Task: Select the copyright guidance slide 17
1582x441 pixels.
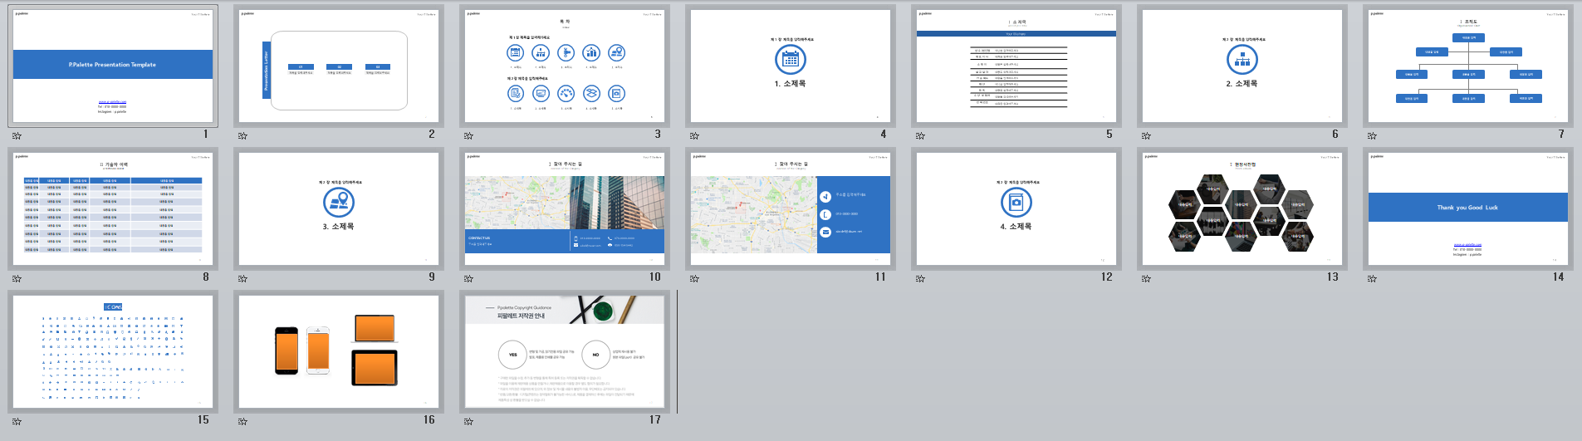Action: pyautogui.click(x=565, y=351)
